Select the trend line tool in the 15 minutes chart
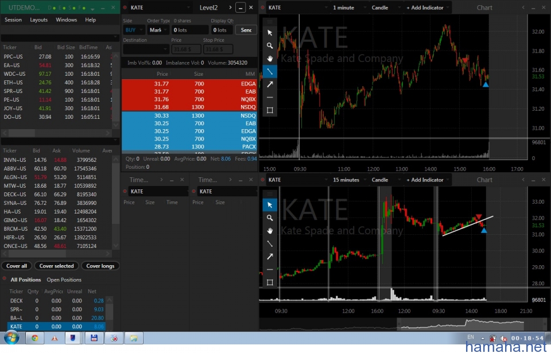Viewport: 551px width, 353px height. 270,243
